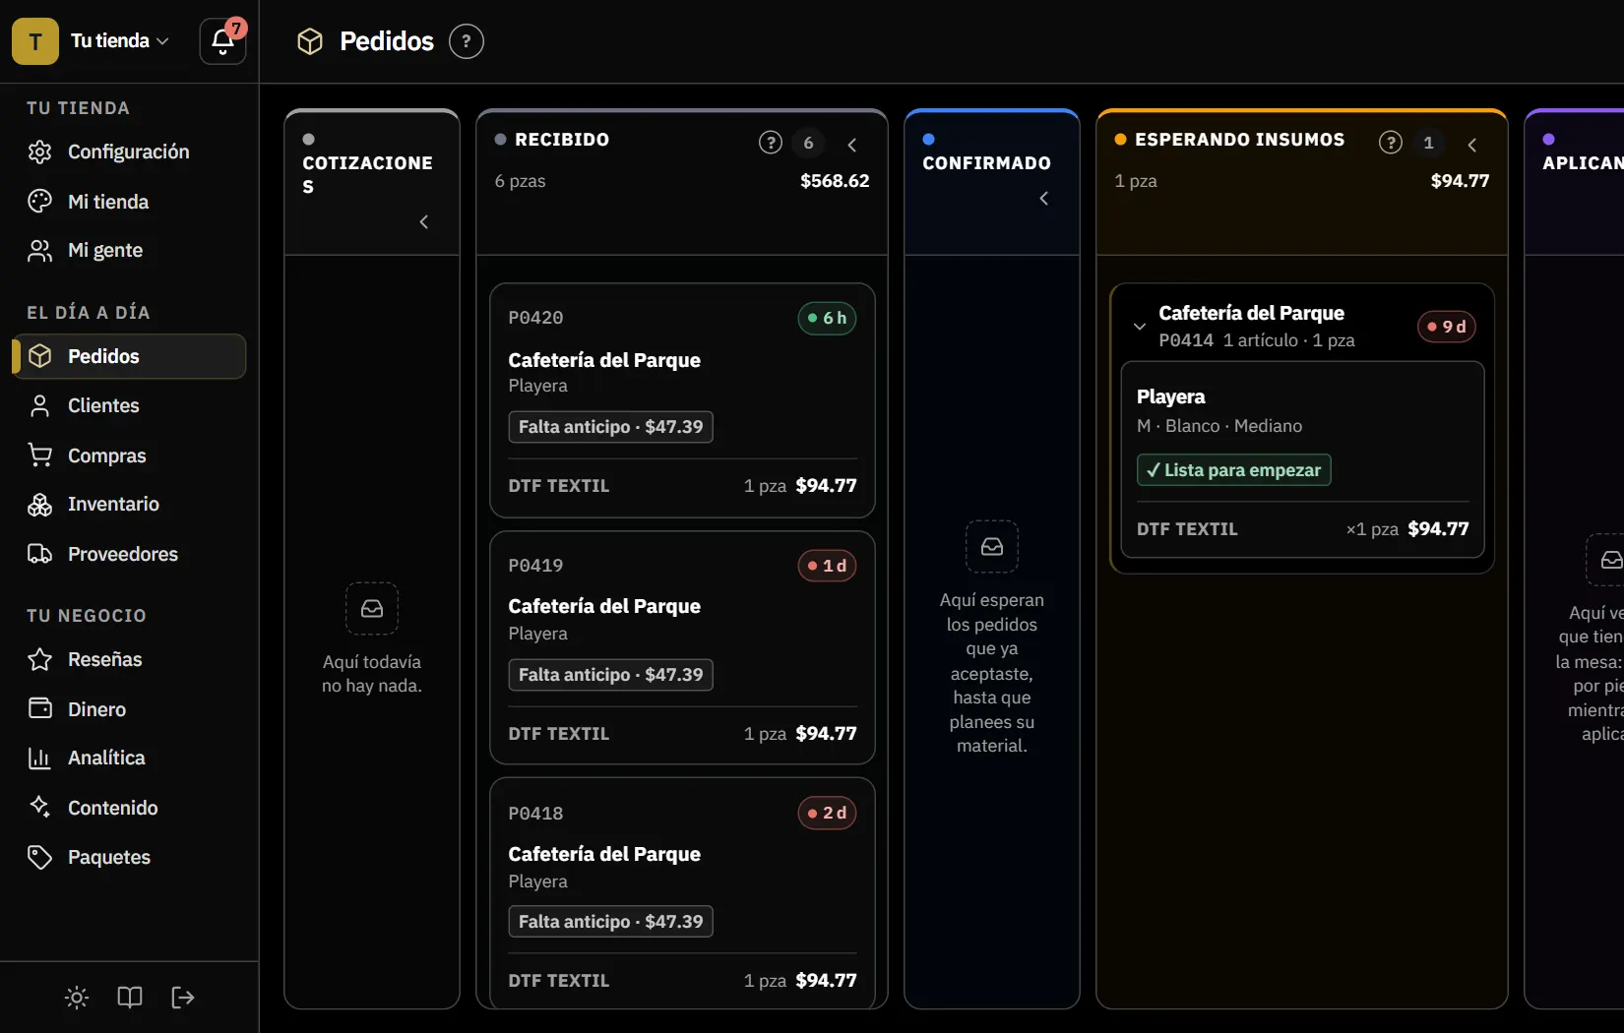Click the RECIBIDO column title
1624x1033 pixels.
click(562, 140)
